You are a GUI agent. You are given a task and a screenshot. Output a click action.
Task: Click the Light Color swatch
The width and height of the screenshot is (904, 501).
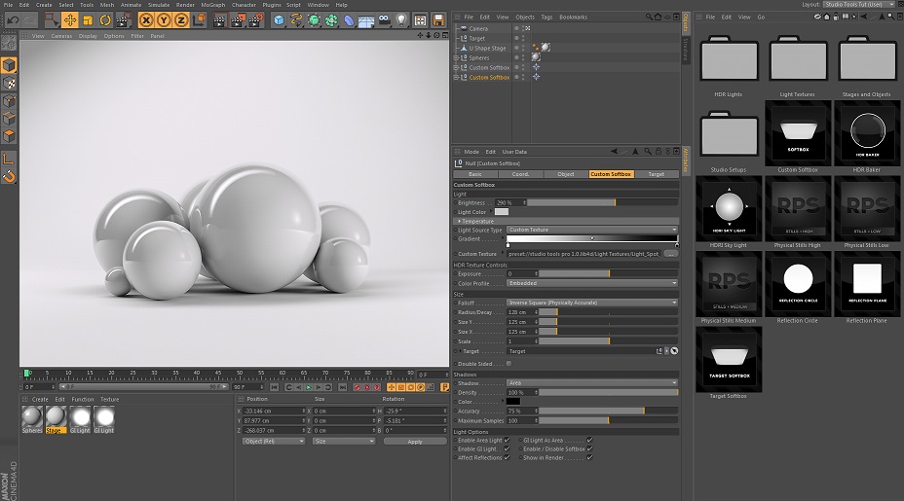click(x=502, y=212)
